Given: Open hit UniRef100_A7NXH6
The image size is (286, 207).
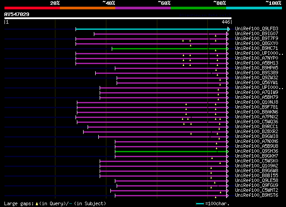Looking at the screenshot, I should pos(257,142).
